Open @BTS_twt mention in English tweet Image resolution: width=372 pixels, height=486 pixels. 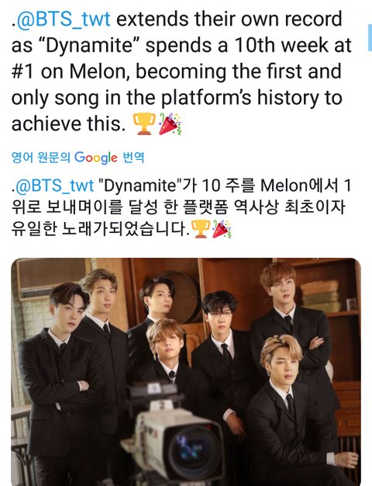(x=63, y=19)
